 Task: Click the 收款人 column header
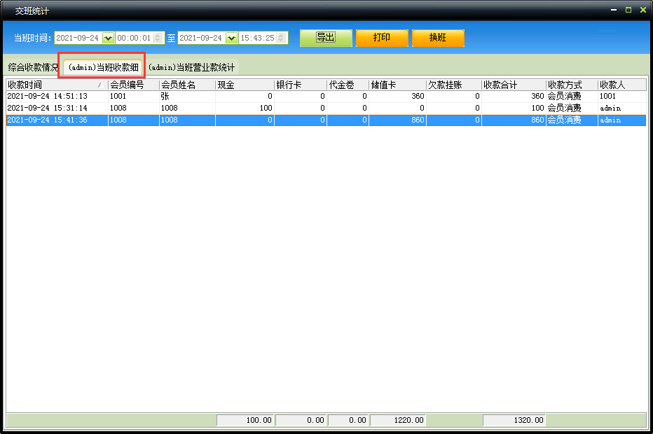622,85
